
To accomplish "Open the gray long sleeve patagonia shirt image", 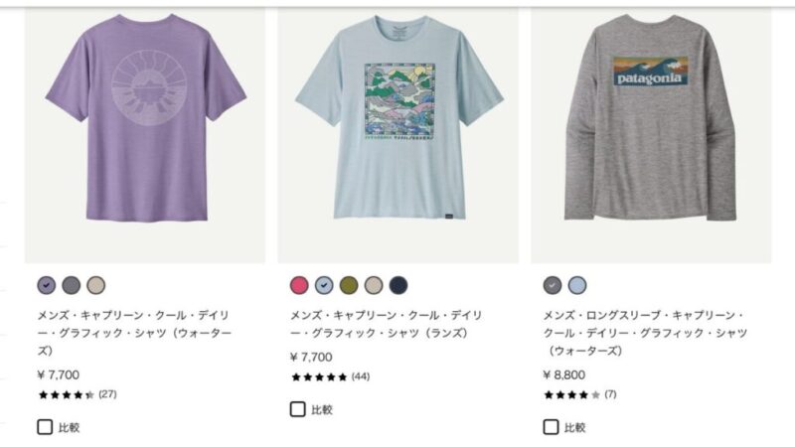I will [651, 135].
